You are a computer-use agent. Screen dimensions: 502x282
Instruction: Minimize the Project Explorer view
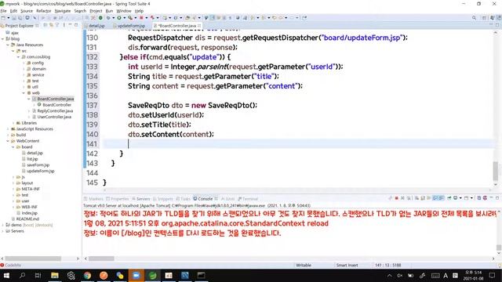point(70,25)
